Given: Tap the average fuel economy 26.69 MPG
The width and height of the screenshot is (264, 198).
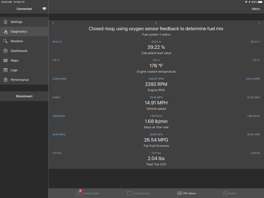Looking at the screenshot, I should pyautogui.click(x=156, y=134).
